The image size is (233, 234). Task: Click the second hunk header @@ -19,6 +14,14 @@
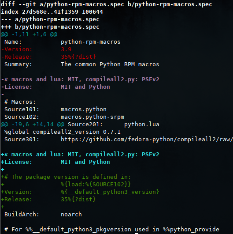click(x=33, y=125)
